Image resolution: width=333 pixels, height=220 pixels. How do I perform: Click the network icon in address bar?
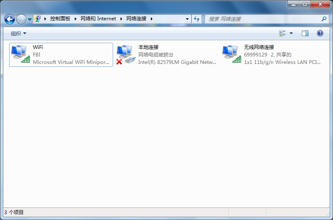point(37,19)
